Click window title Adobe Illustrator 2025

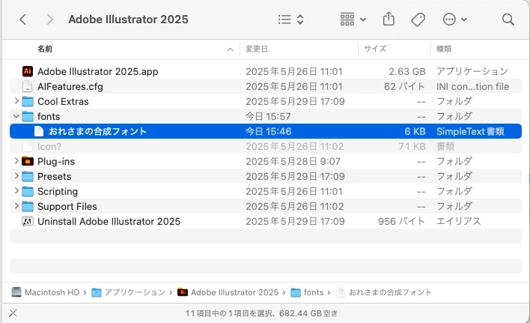click(x=128, y=19)
